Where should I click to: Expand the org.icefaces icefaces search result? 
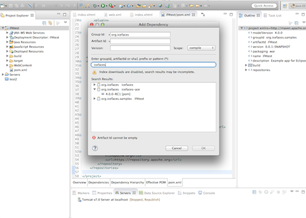[x=95, y=85]
